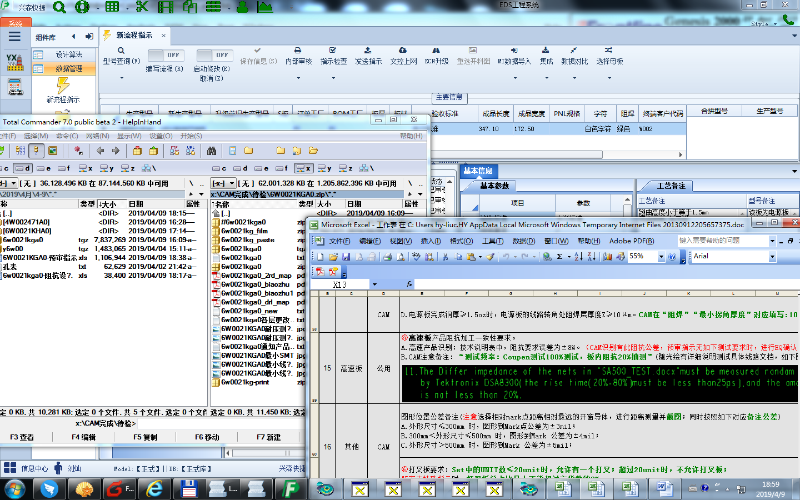Screen dimensions: 800x500
Task: Click MI数据导入 import button
Action: 514,56
